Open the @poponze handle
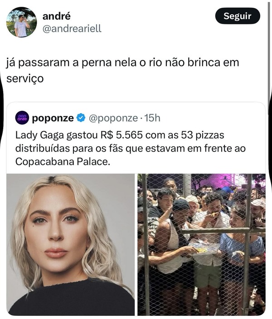 [113, 118]
